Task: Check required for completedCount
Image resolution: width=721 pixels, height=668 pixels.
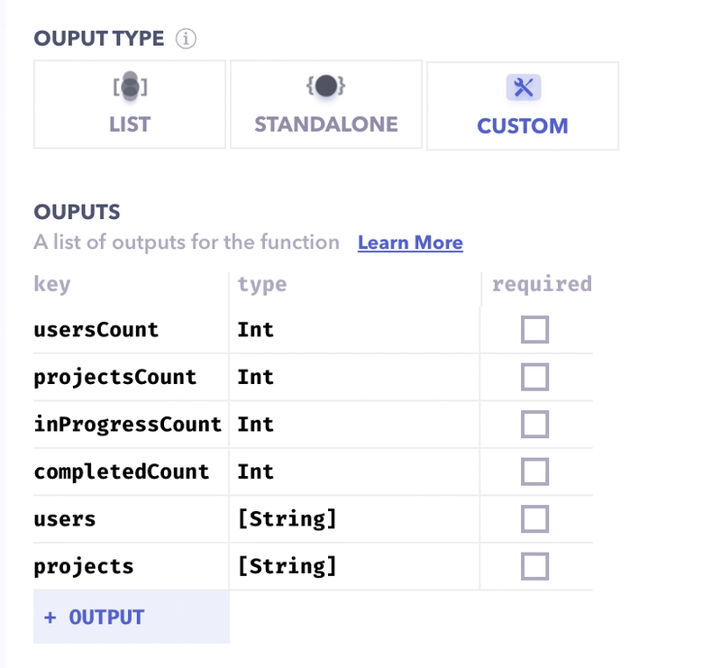Action: [x=534, y=471]
